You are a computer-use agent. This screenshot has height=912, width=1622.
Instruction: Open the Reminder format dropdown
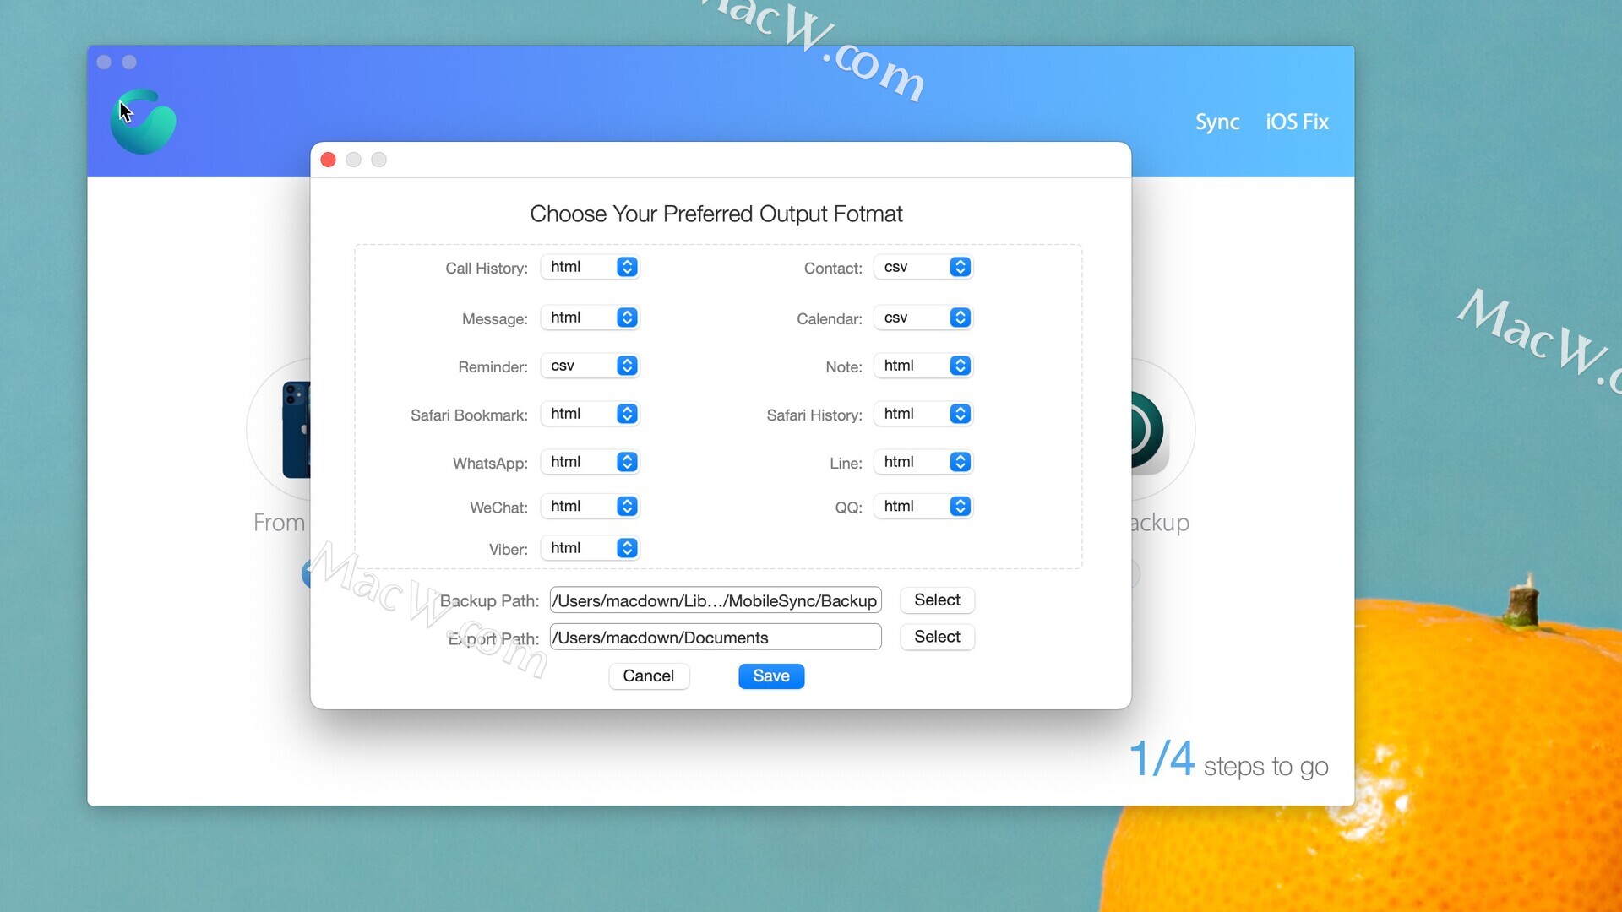click(590, 366)
